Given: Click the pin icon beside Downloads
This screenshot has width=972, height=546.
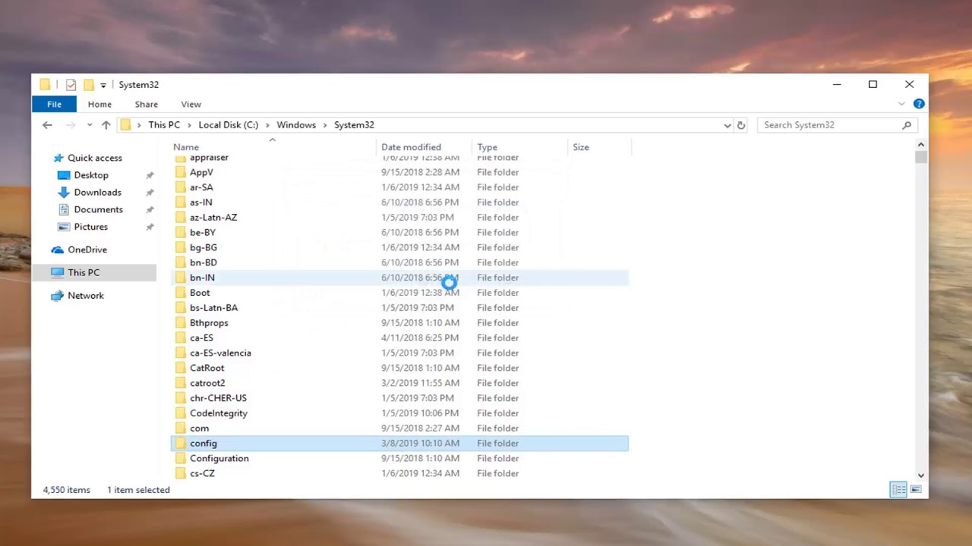Looking at the screenshot, I should pos(150,193).
